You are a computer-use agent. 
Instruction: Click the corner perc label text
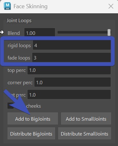pyautogui.click(x=20, y=83)
